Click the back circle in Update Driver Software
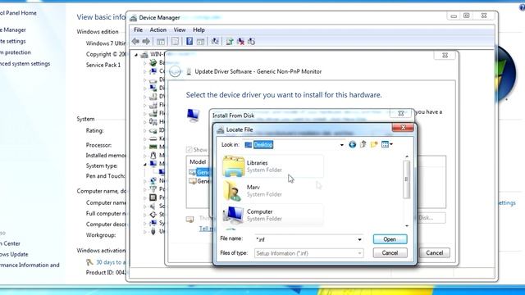 click(175, 71)
